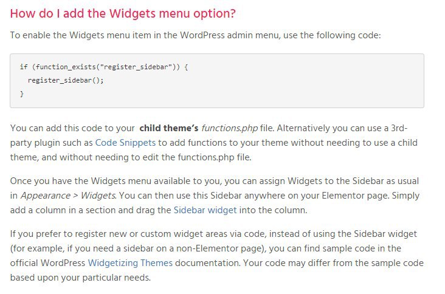Open the Widgetizing Themes documentation link

(130, 263)
